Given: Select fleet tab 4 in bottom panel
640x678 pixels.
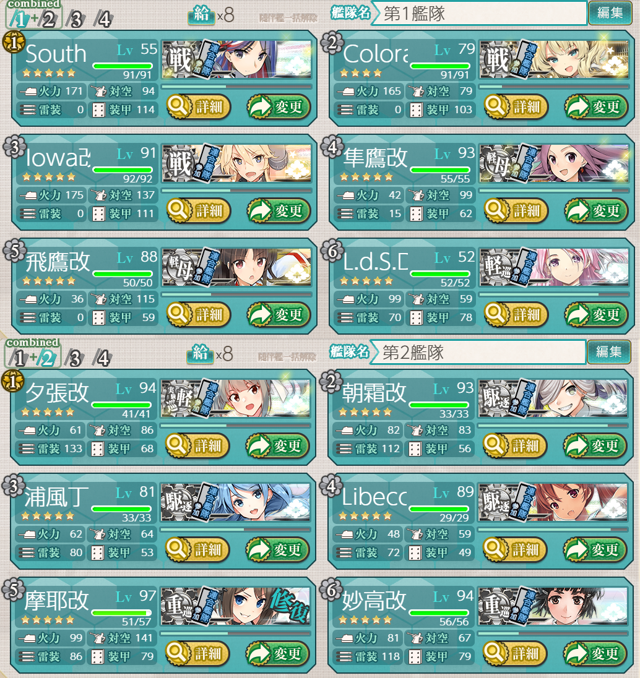Looking at the screenshot, I should 103,358.
